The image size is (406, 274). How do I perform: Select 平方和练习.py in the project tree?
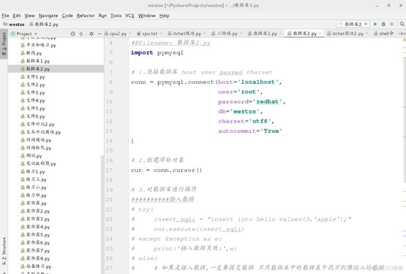pos(55,45)
